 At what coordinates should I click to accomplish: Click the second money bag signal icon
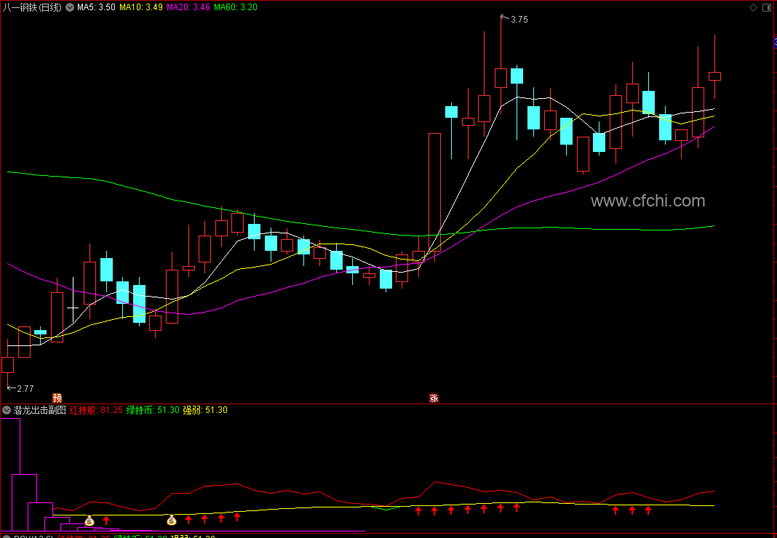point(172,520)
